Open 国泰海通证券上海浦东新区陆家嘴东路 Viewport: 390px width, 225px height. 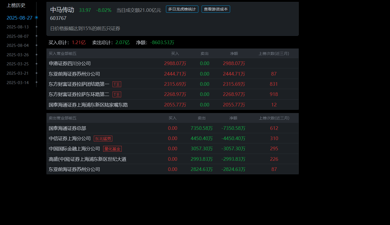coord(88,105)
